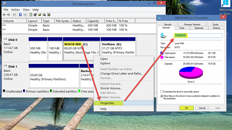Viewport: 232px width, 130px height.
Task: Sort by the Volume column header
Action: [x=14, y=21]
